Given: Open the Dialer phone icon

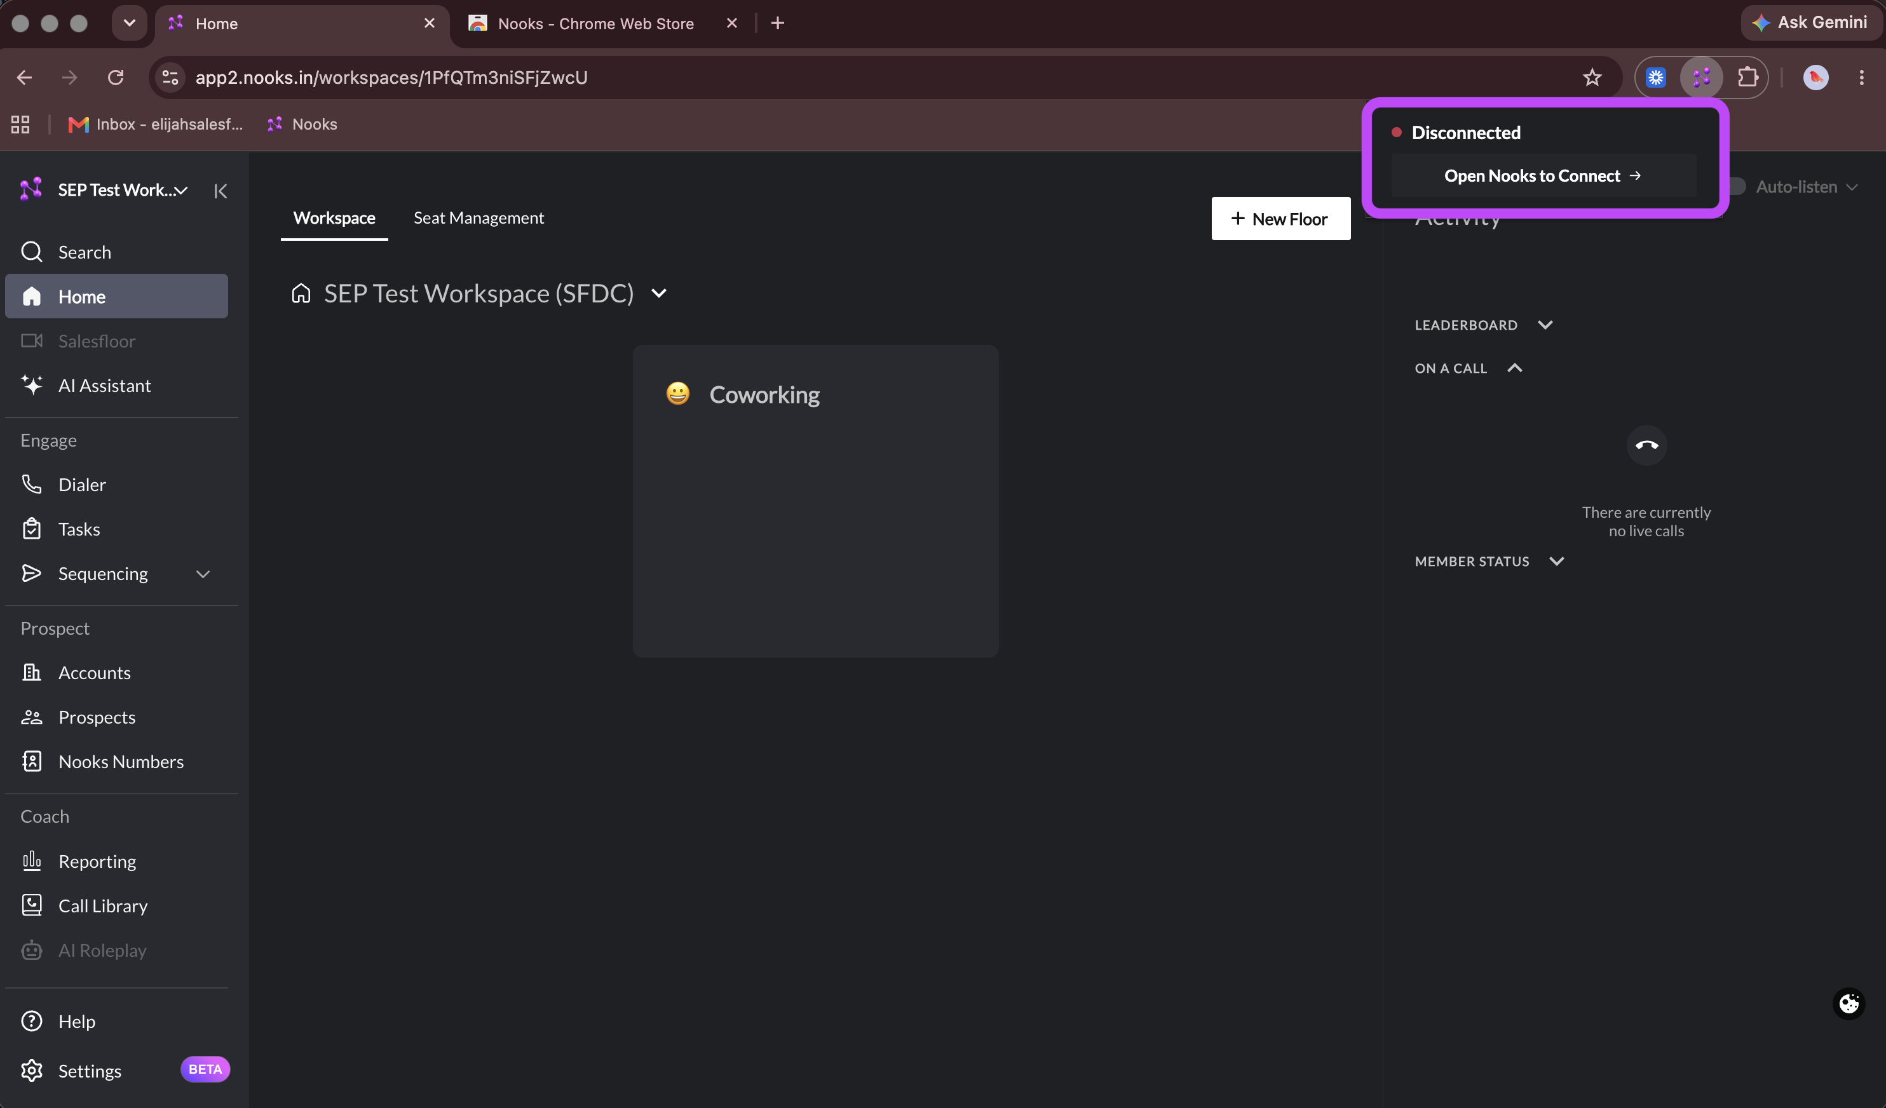Looking at the screenshot, I should point(31,484).
